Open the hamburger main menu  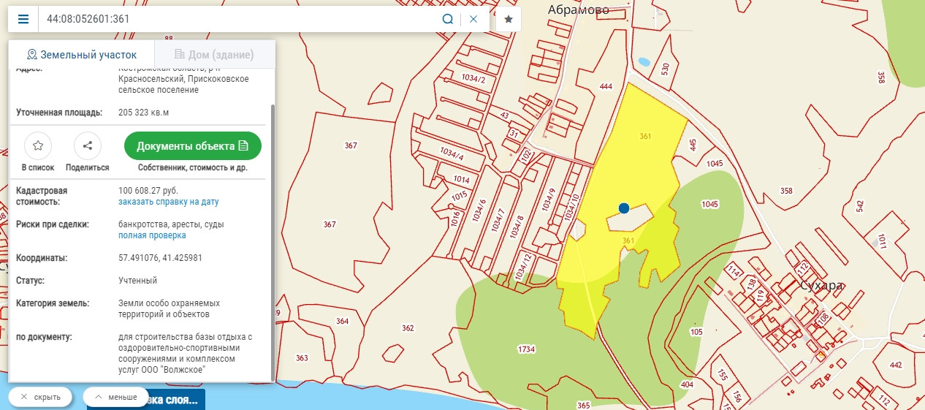pyautogui.click(x=23, y=19)
